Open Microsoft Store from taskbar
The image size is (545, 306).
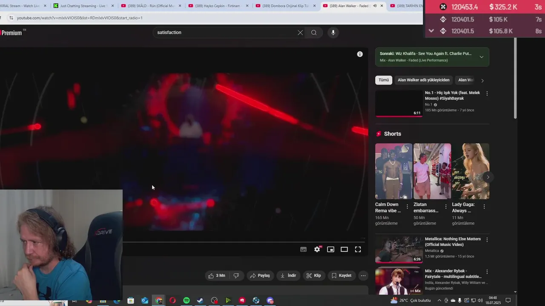[x=131, y=300]
